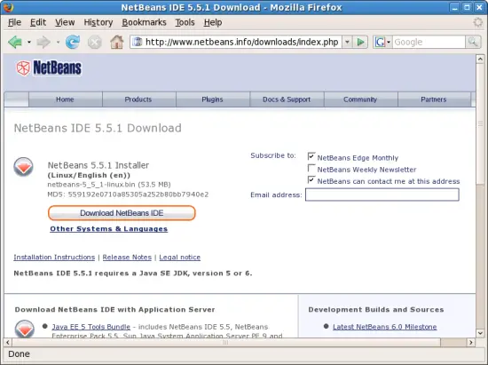Switch to the Home navigation tab
The height and width of the screenshot is (365, 488).
[65, 99]
